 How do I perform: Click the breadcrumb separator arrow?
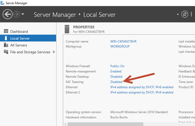click(x=80, y=14)
